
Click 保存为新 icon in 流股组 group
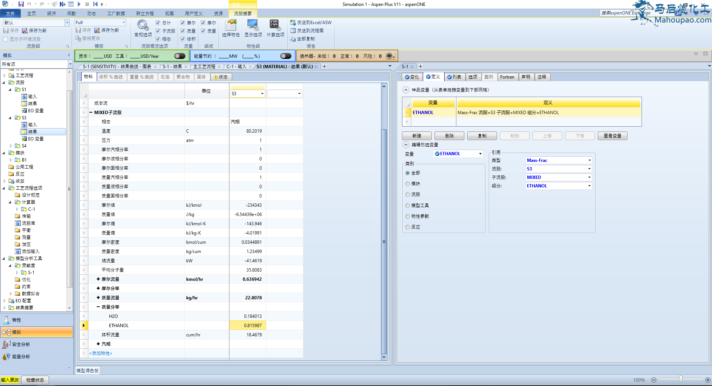coord(25,31)
